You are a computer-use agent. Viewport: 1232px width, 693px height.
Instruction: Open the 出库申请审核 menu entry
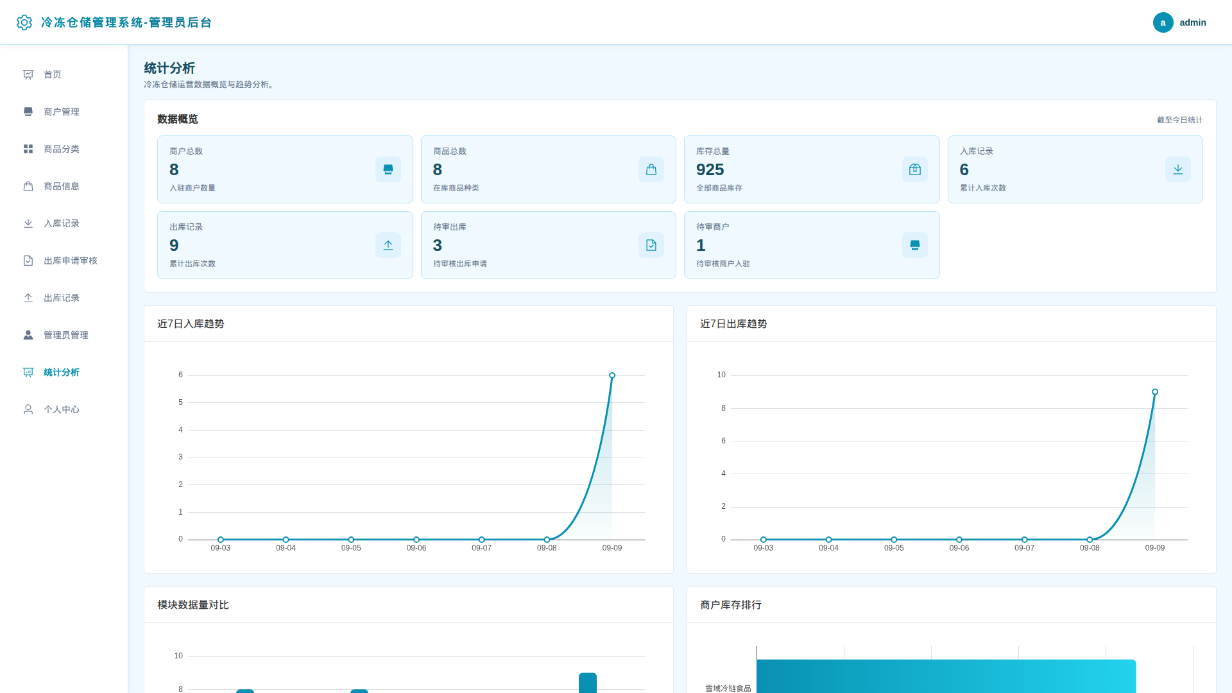tap(64, 261)
